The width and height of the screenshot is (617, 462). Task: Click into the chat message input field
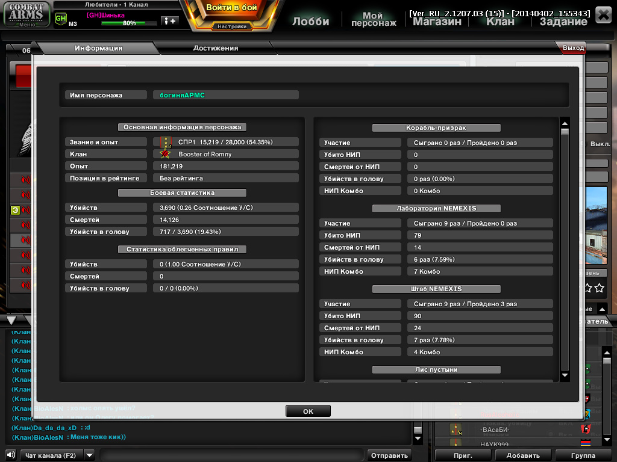tap(232, 455)
